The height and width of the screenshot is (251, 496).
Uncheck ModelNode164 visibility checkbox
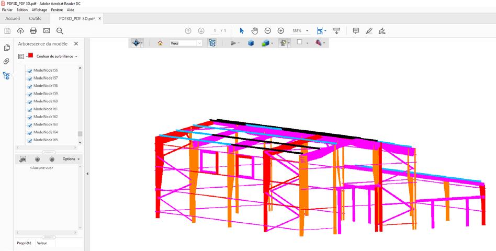click(x=29, y=133)
